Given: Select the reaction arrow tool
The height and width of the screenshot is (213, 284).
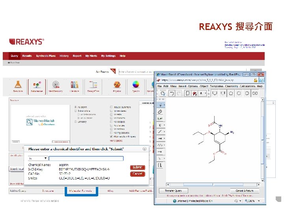Looking at the screenshot, I should (160, 152).
